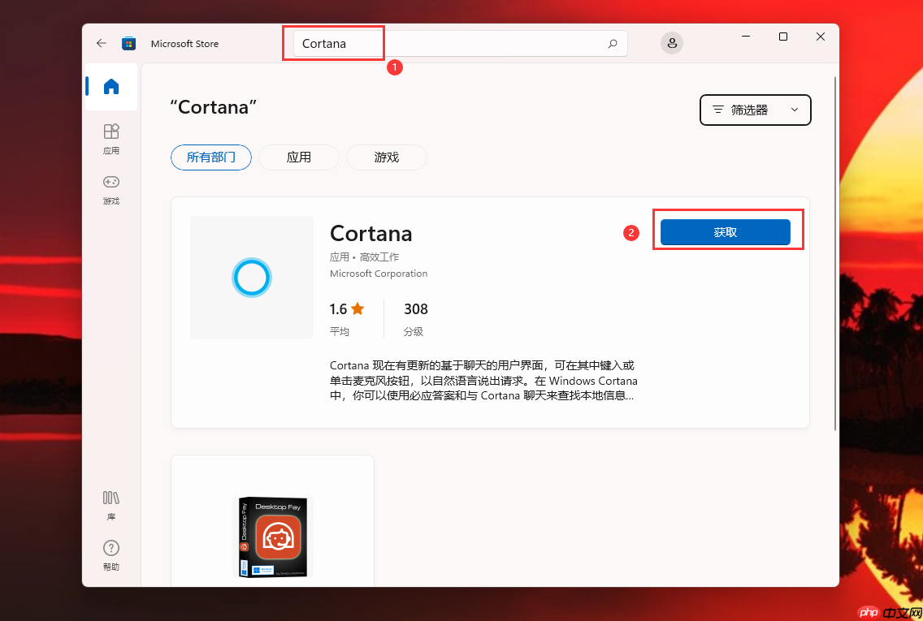Click the Cortana app title
The image size is (923, 621).
[370, 234]
